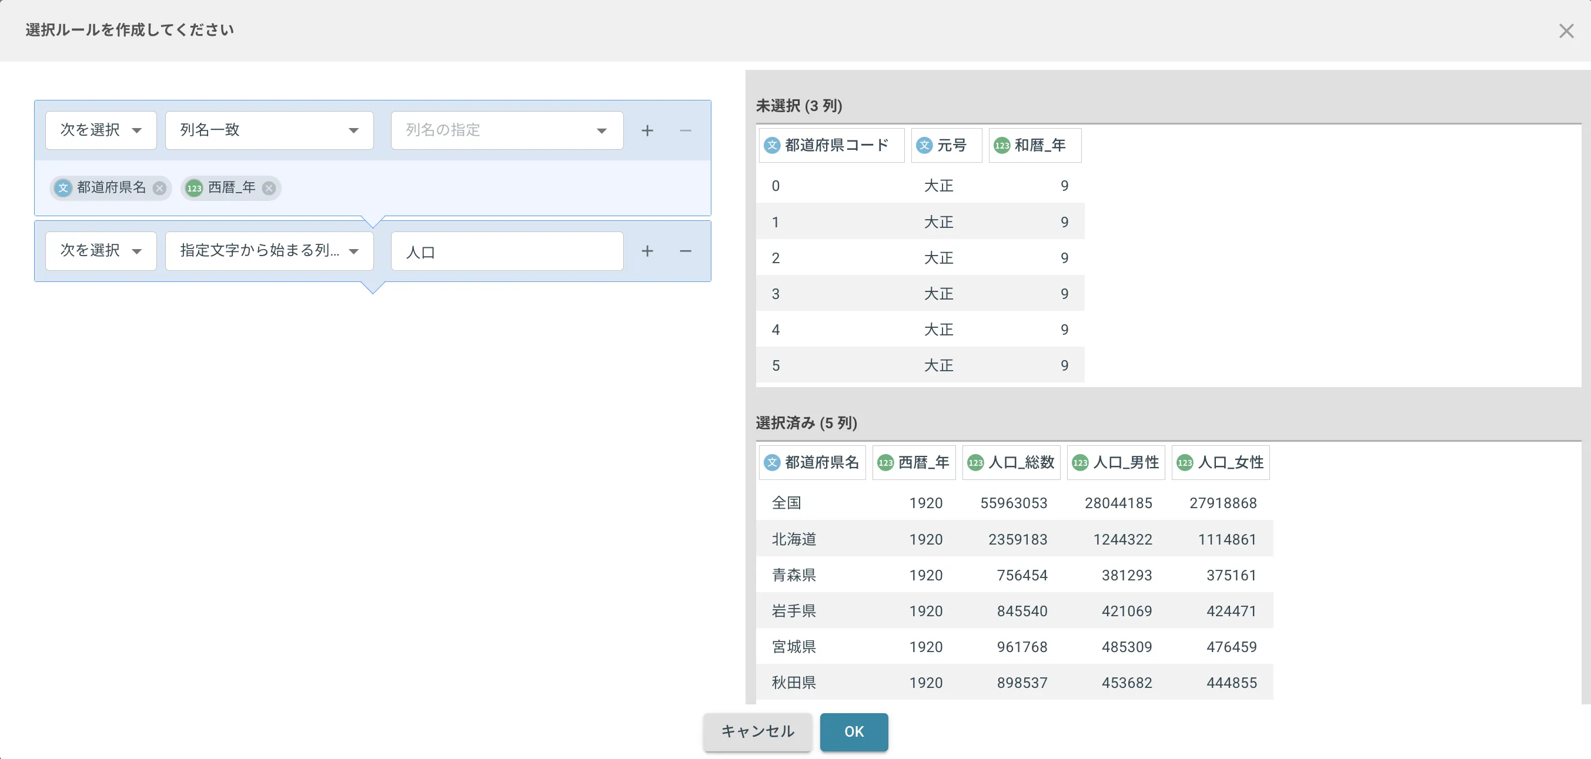The image size is (1591, 759).
Task: Click value 476459 in 宮城県 row
Action: (x=1232, y=647)
